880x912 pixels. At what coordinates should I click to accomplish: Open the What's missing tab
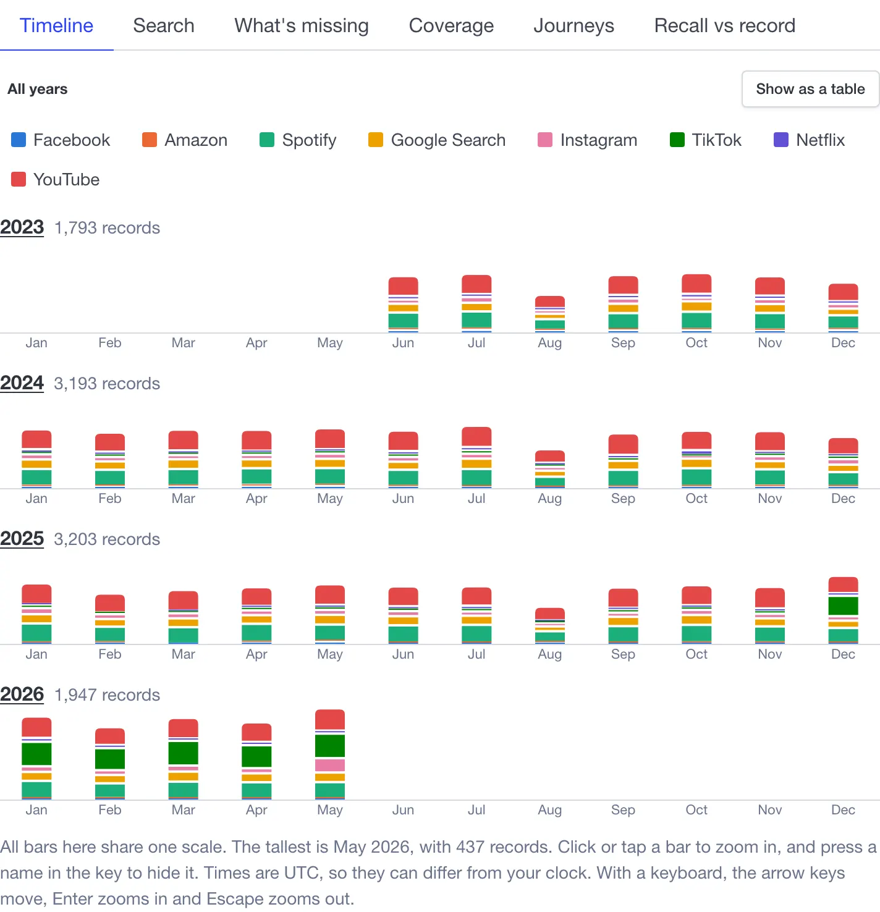pos(302,25)
